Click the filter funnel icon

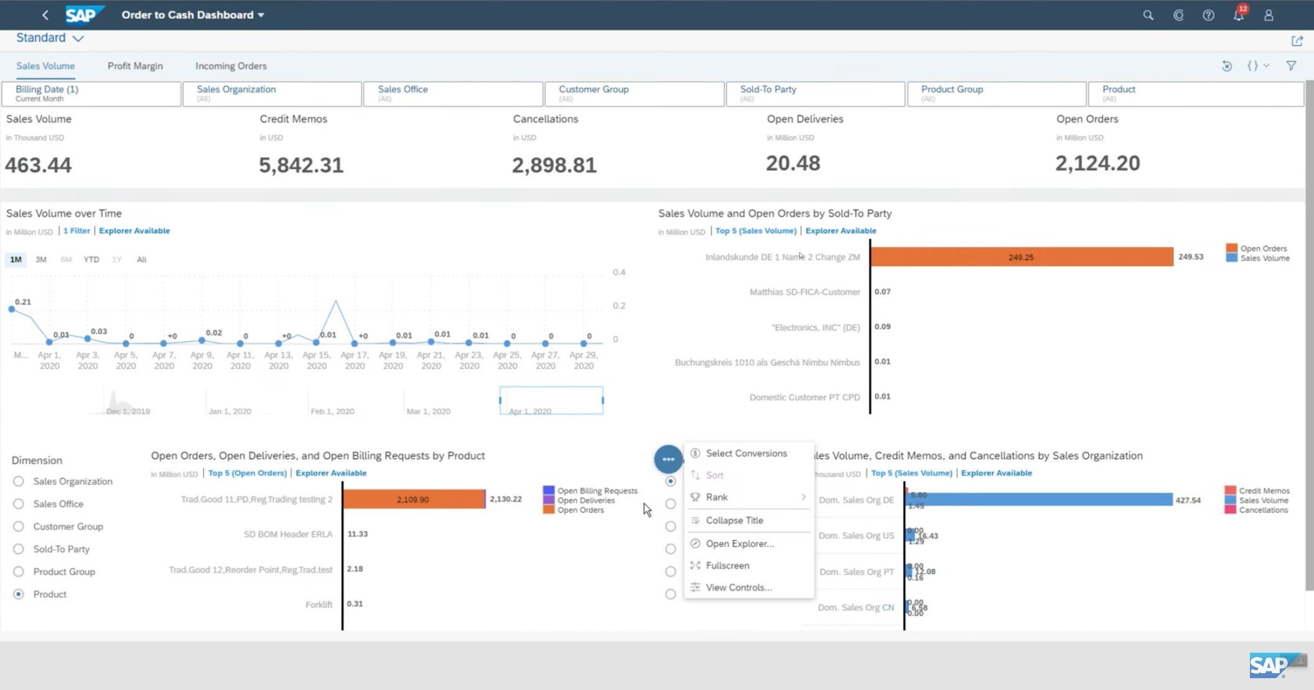[1291, 66]
